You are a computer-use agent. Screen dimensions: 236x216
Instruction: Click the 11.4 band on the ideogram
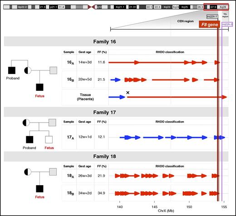tap(61, 7)
